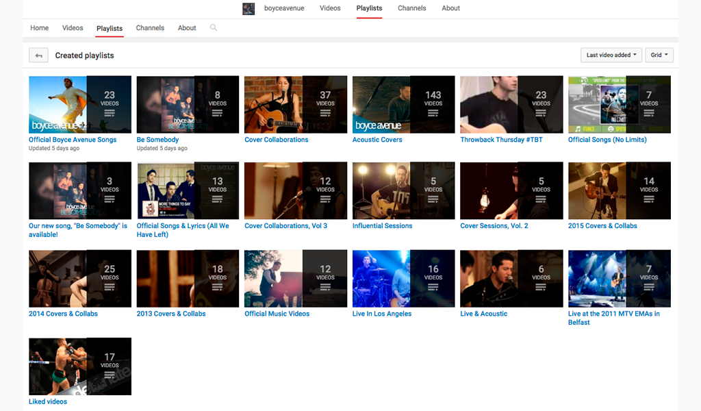Click Acoustic Covers 143 videos thumbnail

click(x=404, y=104)
